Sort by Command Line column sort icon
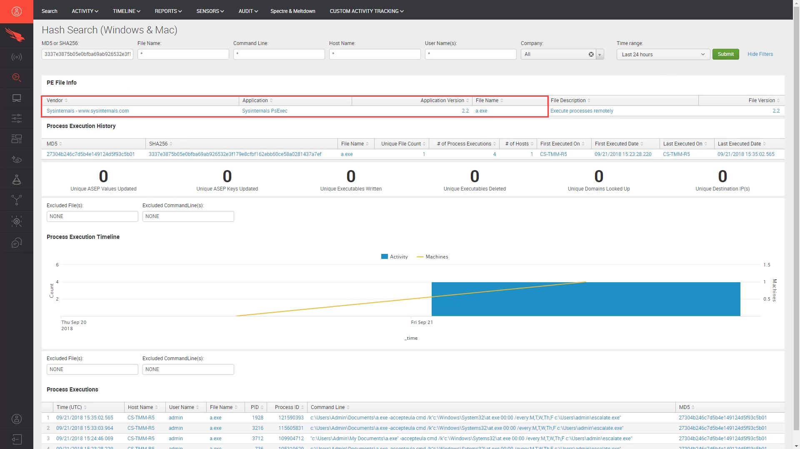This screenshot has height=449, width=800. [x=348, y=407]
